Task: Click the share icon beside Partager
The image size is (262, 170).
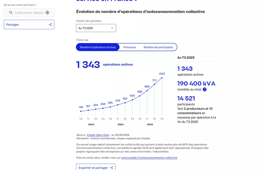Action: click(50, 25)
